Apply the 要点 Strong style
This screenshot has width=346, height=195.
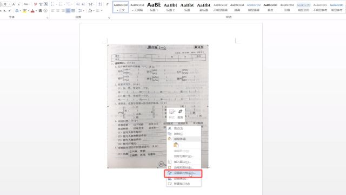coord(270,7)
